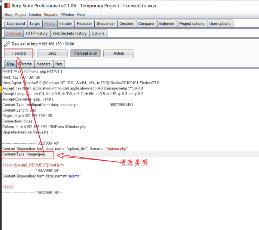Image resolution: width=259 pixels, height=230 pixels.
Task: Click the Forward button
Action: [x=19, y=53]
